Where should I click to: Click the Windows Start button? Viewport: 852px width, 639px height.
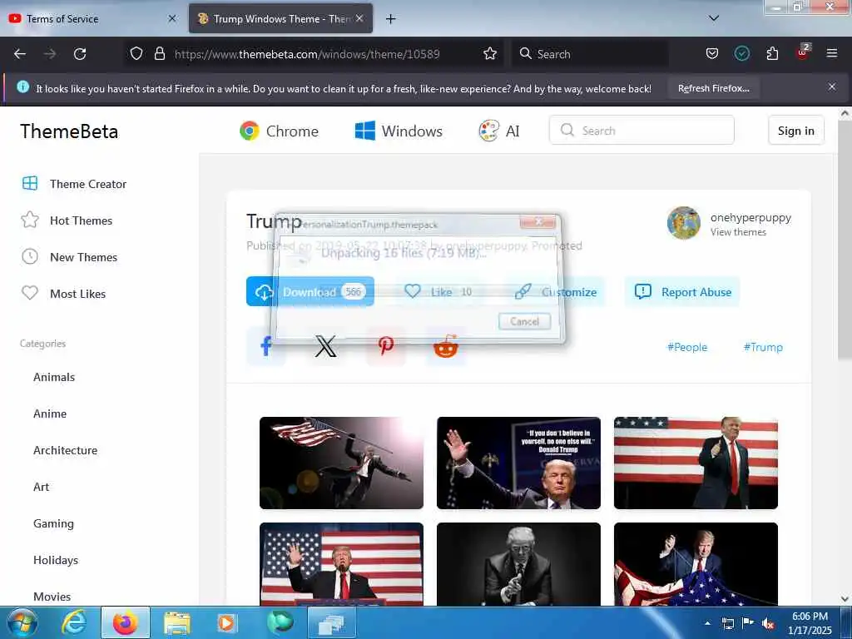point(22,622)
